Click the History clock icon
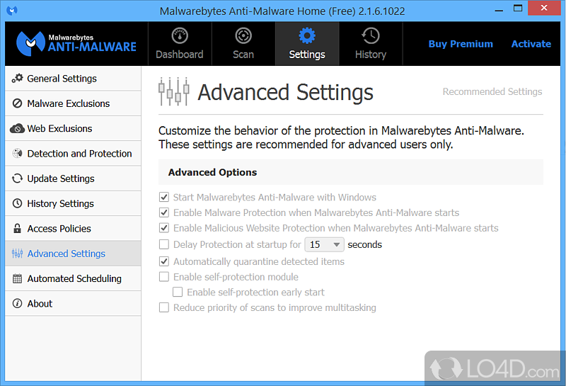This screenshot has height=386, width=566. 371,36
